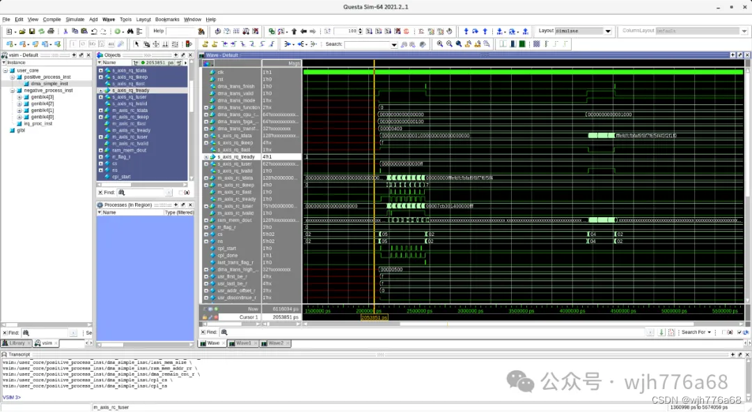Expand dma_trans_function in wave signal list
The image size is (752, 412).
click(x=206, y=107)
